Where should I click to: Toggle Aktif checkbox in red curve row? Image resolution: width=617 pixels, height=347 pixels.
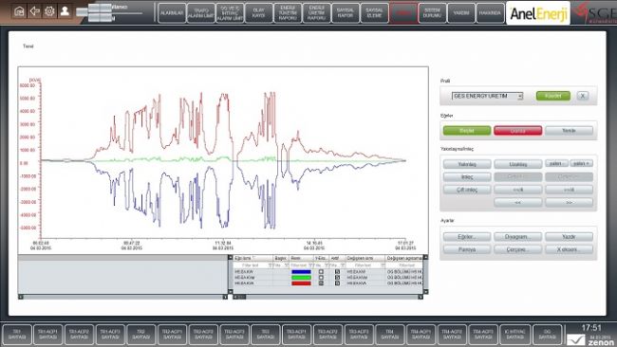pos(337,283)
